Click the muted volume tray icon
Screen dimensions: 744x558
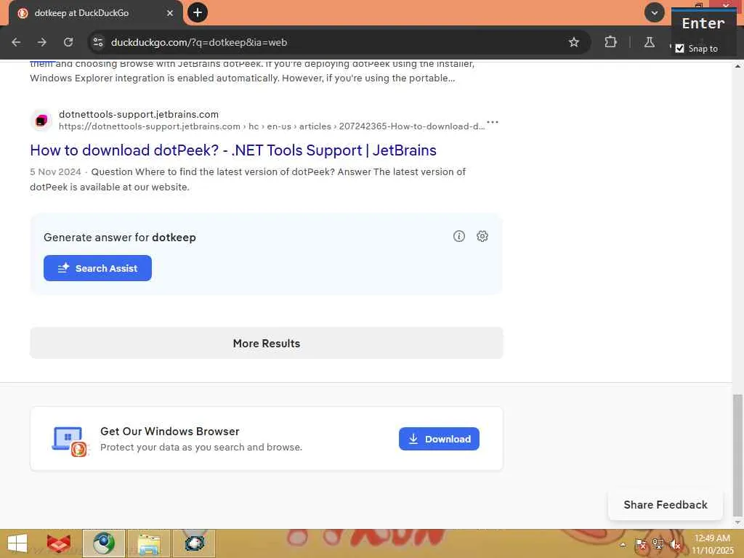click(675, 545)
